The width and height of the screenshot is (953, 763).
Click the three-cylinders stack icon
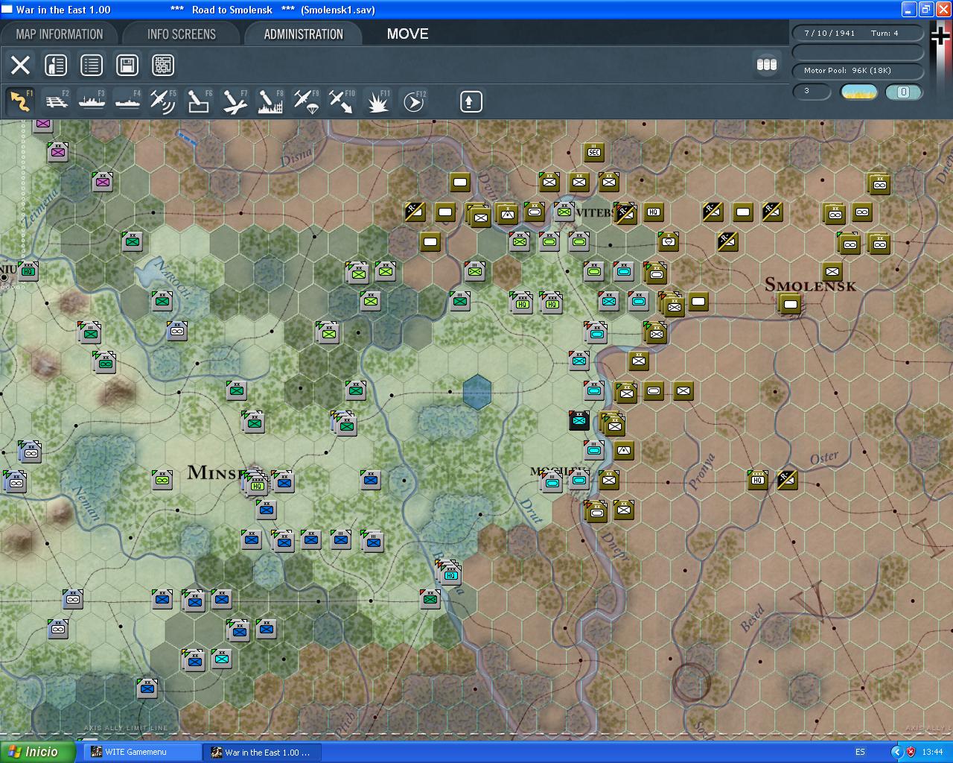pyautogui.click(x=767, y=65)
